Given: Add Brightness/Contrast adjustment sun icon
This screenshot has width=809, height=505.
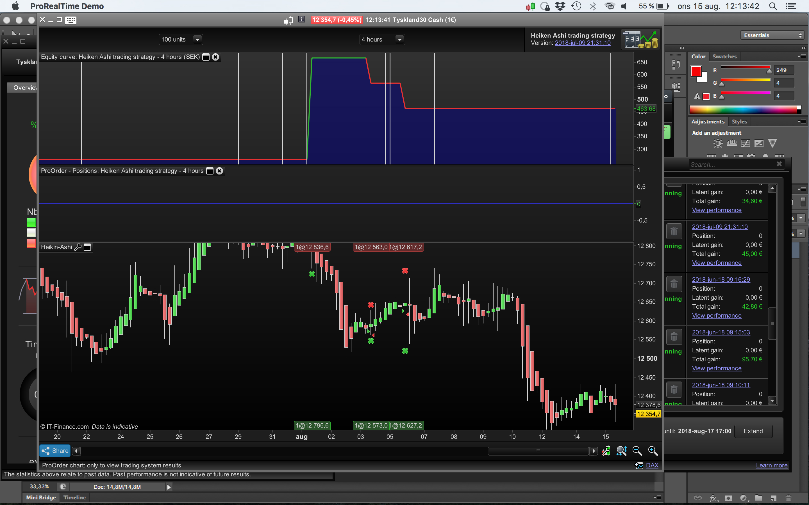Looking at the screenshot, I should click(x=718, y=144).
